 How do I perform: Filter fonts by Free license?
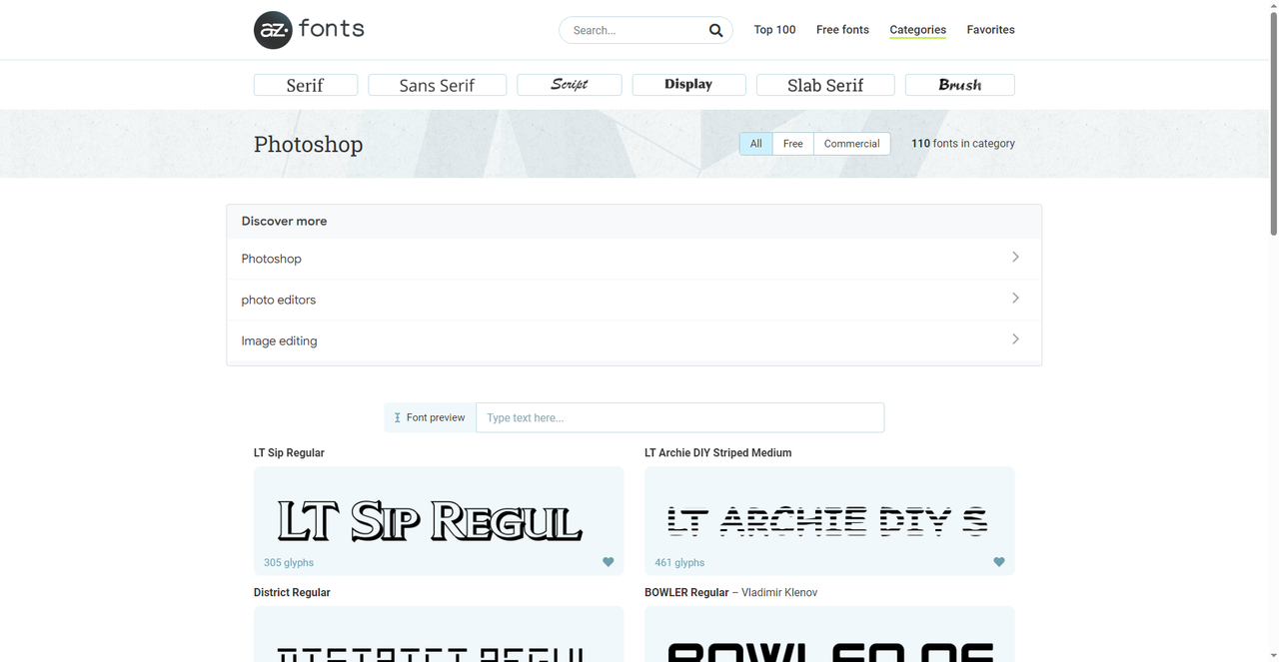792,144
